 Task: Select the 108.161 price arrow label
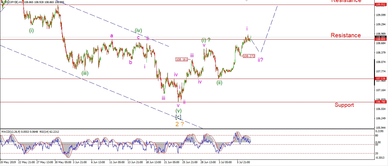pos(182,60)
